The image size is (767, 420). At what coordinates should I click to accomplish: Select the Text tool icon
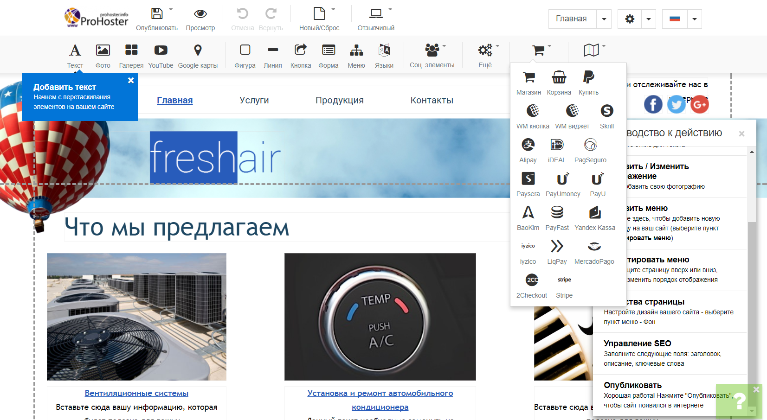tap(75, 51)
